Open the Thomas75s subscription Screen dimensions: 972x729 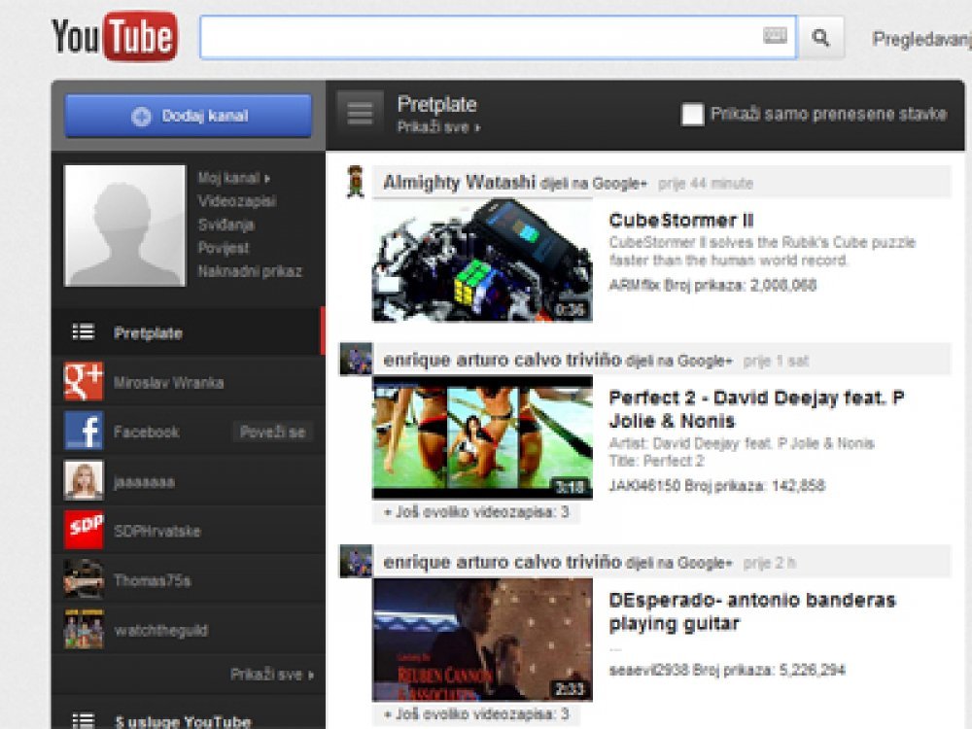click(188, 581)
